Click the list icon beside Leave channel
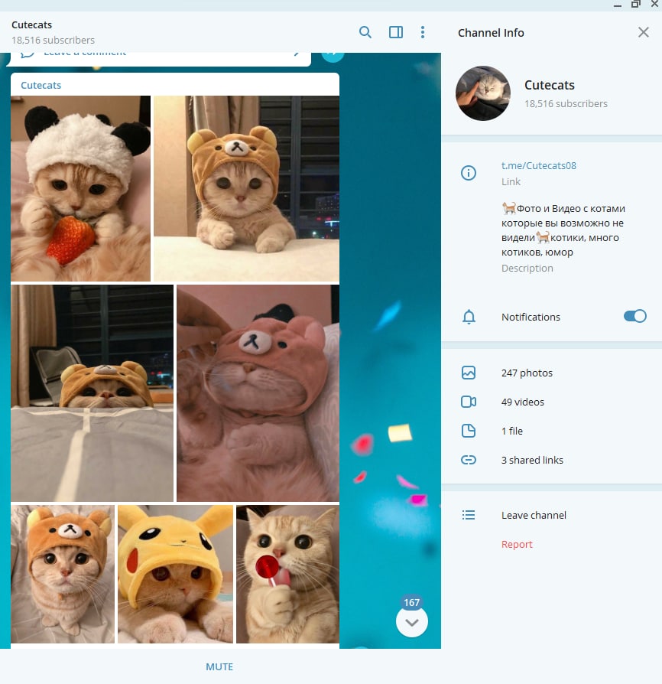The width and height of the screenshot is (662, 684). click(469, 515)
